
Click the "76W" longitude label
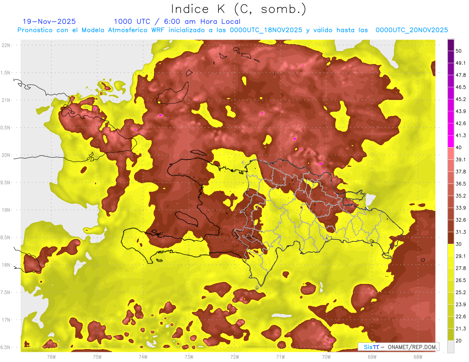(51, 357)
